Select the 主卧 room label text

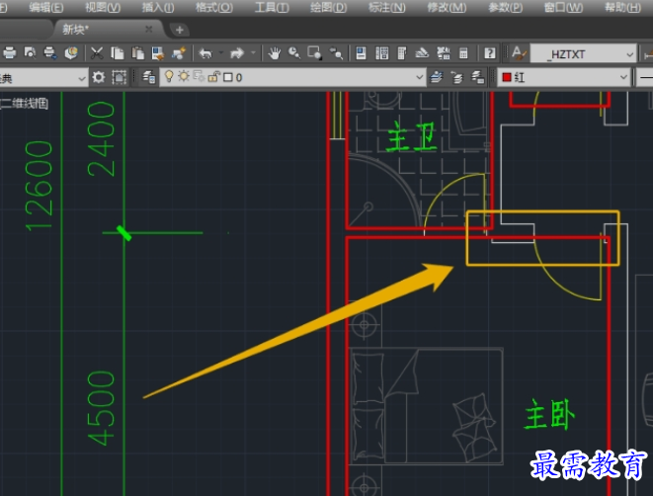[x=549, y=414]
